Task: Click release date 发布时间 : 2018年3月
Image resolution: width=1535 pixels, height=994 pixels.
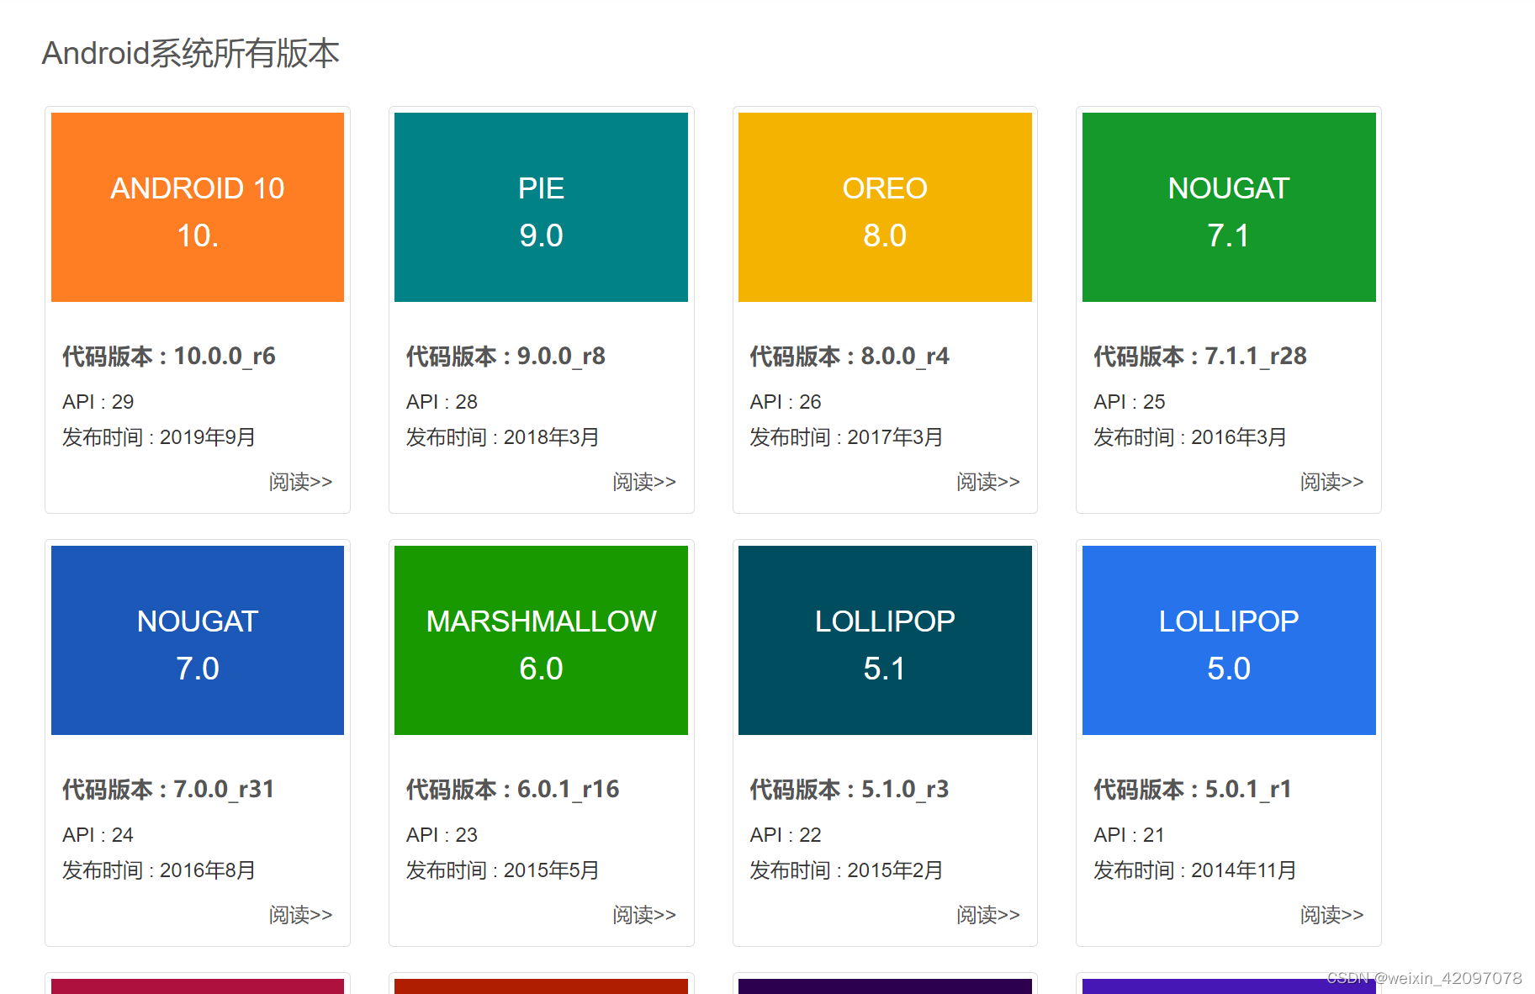Action: tap(503, 437)
